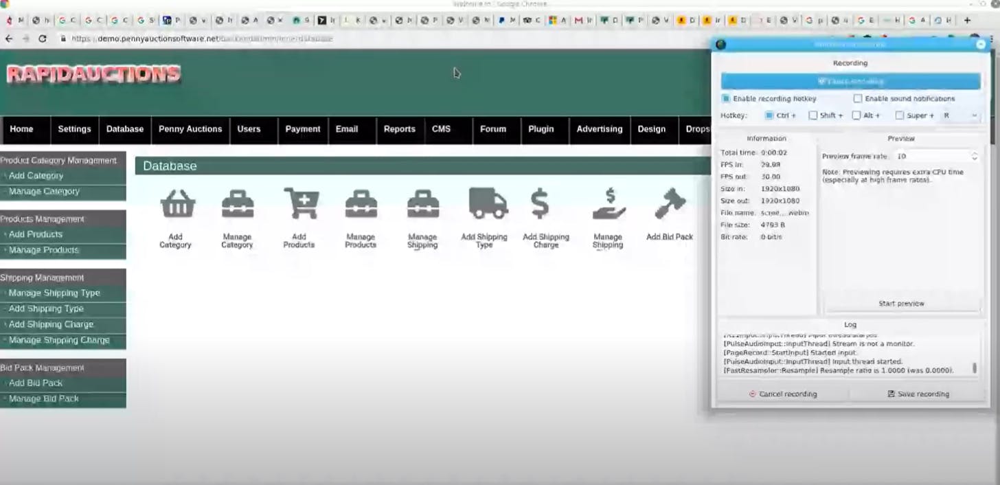The width and height of the screenshot is (1000, 485).
Task: Open Database in the top navigation bar
Action: pyautogui.click(x=125, y=129)
